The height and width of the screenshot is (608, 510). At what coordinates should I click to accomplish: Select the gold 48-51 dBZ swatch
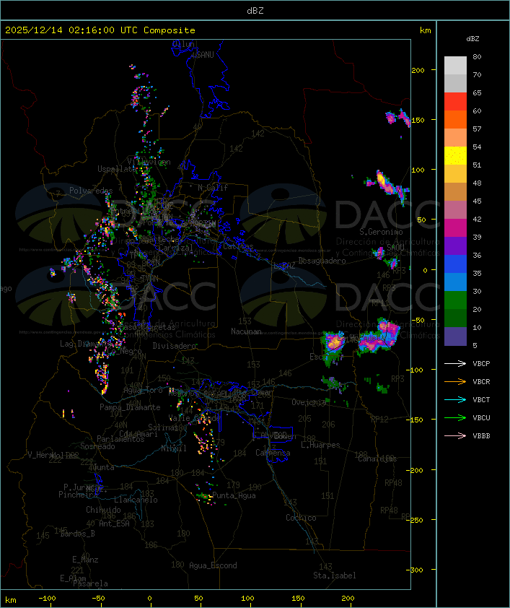coord(455,174)
